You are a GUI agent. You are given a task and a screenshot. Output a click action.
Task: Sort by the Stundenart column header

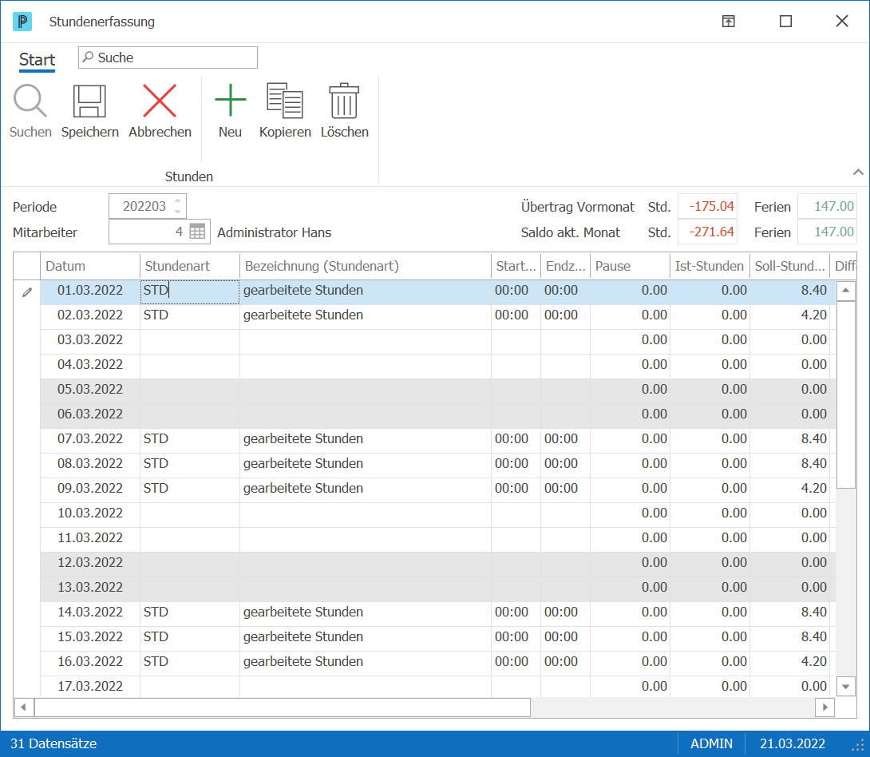pyautogui.click(x=190, y=266)
